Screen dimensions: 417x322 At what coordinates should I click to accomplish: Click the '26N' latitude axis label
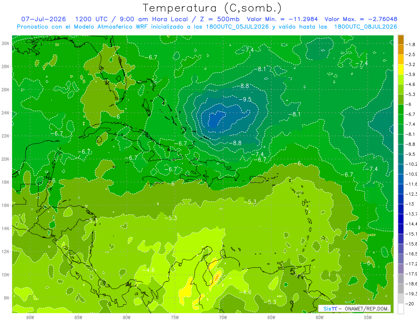pyautogui.click(x=6, y=90)
